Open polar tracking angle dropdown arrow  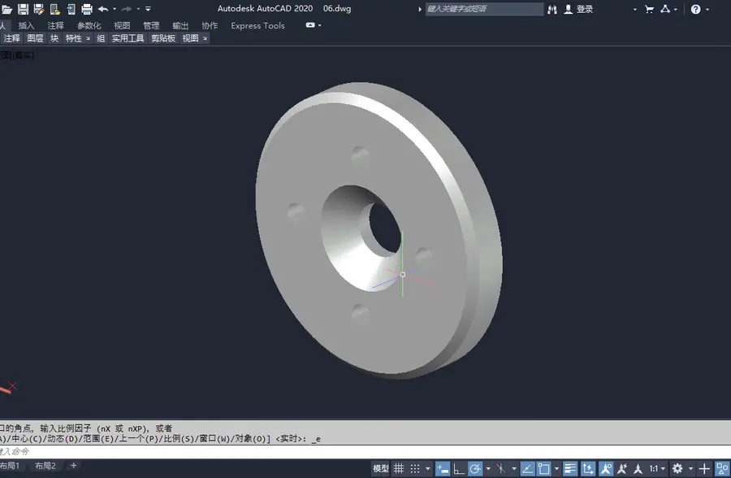coord(488,469)
